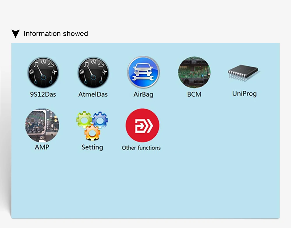Select the BCM circuit board icon
This screenshot has height=228, width=291.
194,72
